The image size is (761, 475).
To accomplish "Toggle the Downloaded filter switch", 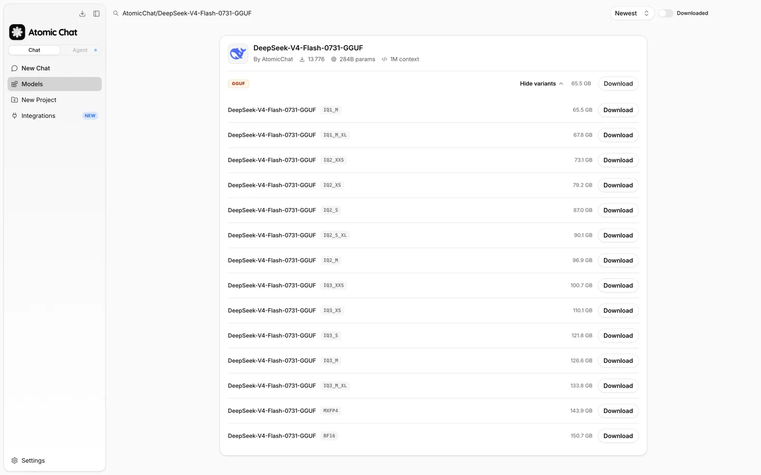I will pos(666,13).
